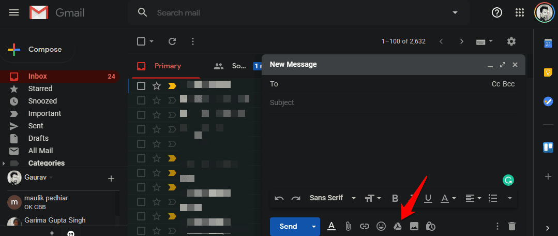Star the topmost email row

point(157,86)
